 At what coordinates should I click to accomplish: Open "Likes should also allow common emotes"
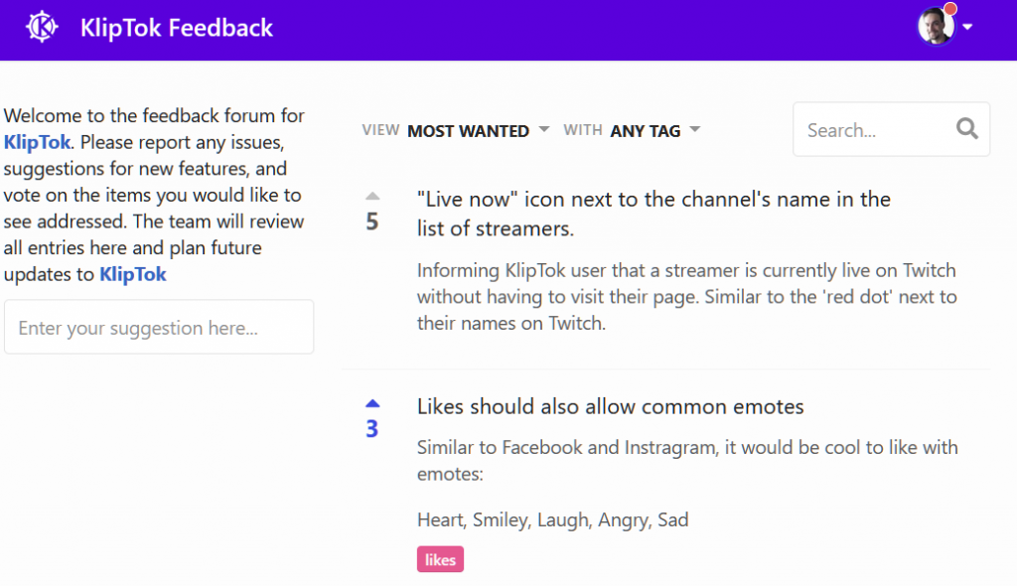coord(611,407)
